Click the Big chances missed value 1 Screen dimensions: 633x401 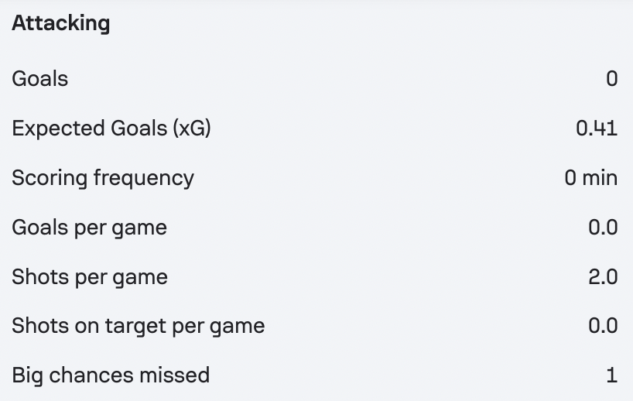[x=612, y=375]
